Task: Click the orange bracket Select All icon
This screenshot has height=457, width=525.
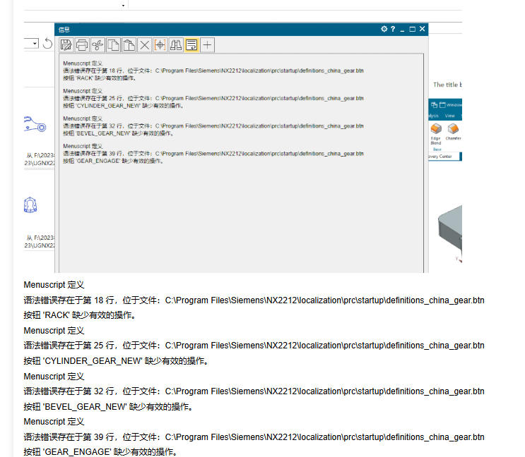Action: pyautogui.click(x=160, y=44)
